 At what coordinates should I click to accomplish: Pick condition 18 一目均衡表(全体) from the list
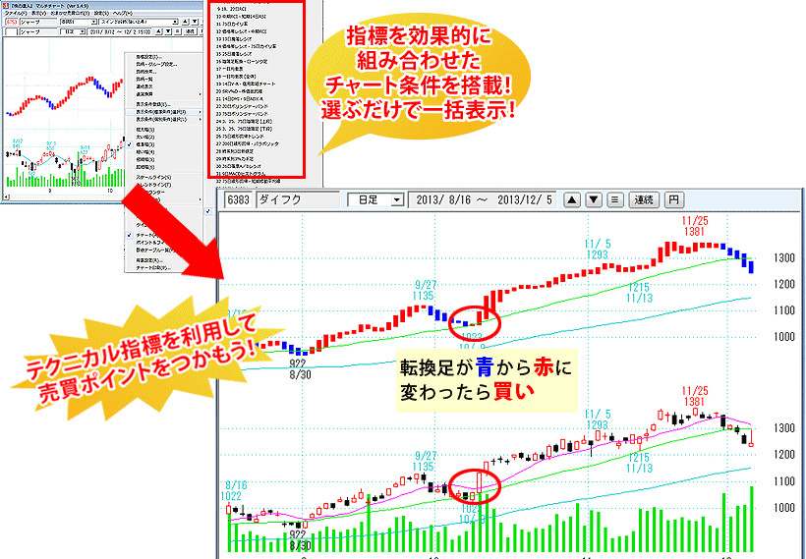click(x=236, y=77)
